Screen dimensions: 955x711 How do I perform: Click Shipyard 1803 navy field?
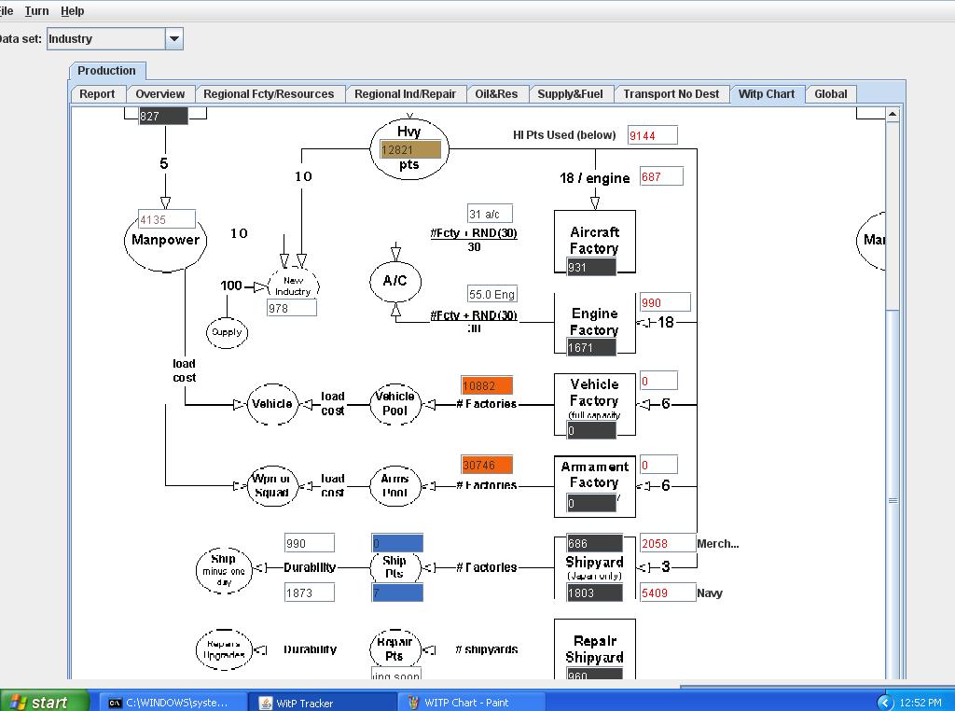point(594,592)
